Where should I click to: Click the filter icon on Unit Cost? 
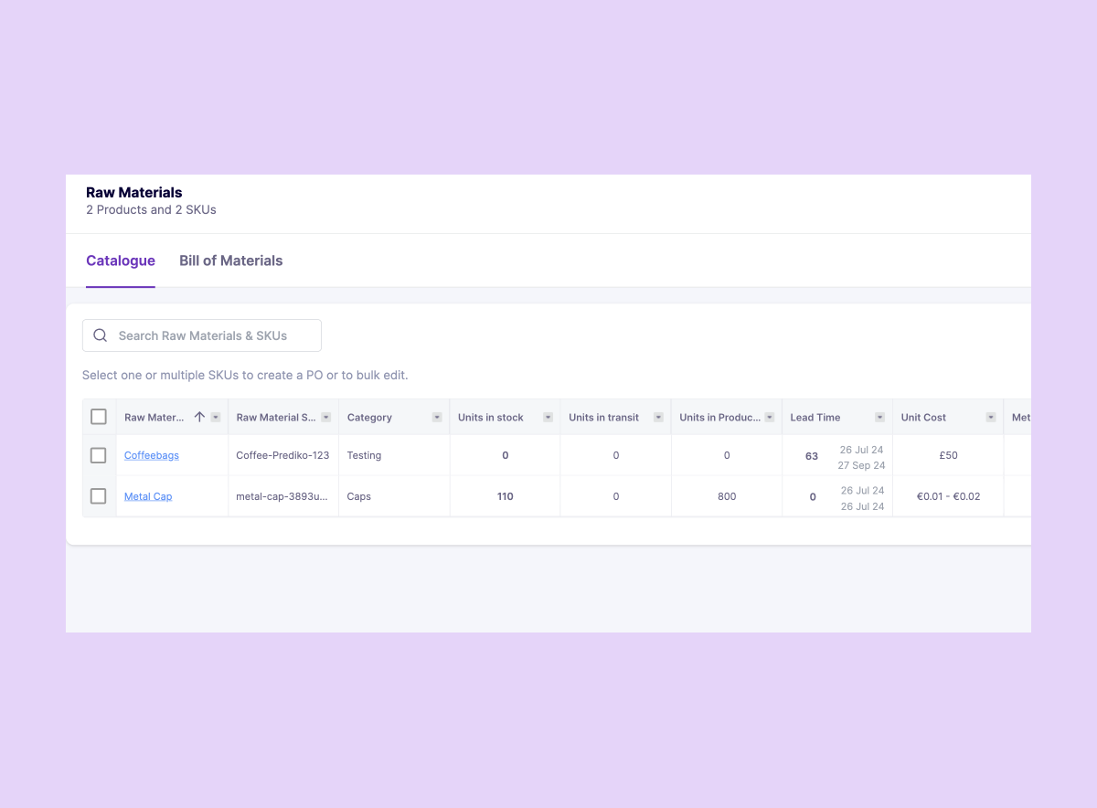tap(989, 417)
